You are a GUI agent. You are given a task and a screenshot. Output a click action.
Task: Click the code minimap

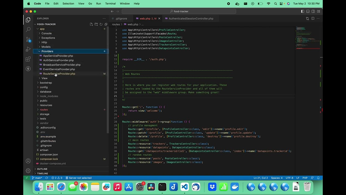coord(308,38)
